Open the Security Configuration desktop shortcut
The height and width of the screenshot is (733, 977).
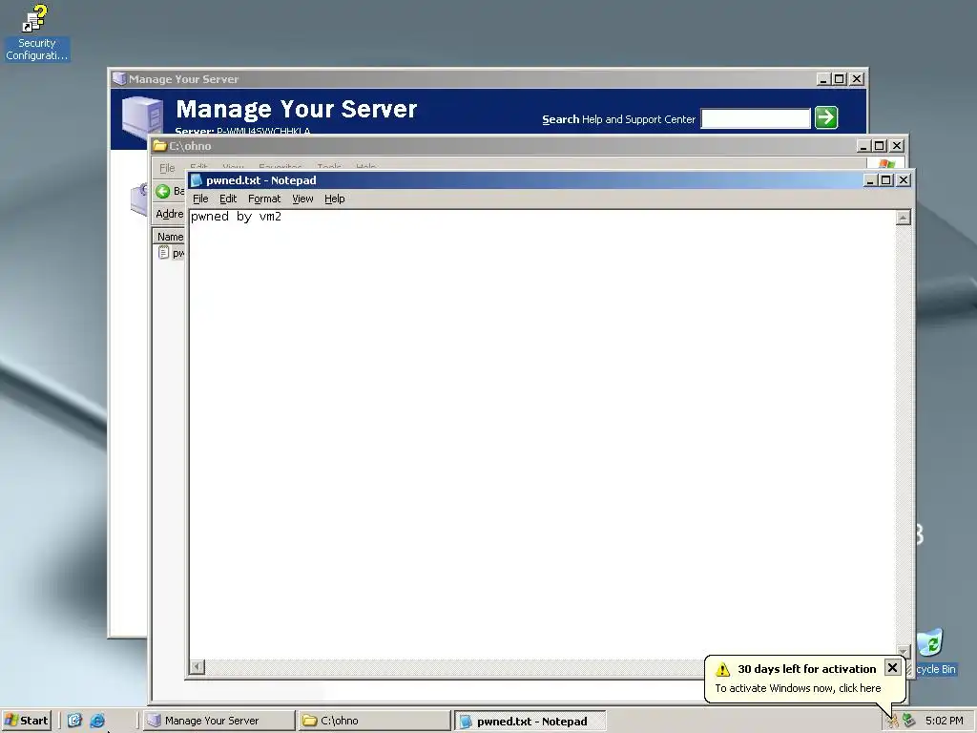[x=36, y=32]
